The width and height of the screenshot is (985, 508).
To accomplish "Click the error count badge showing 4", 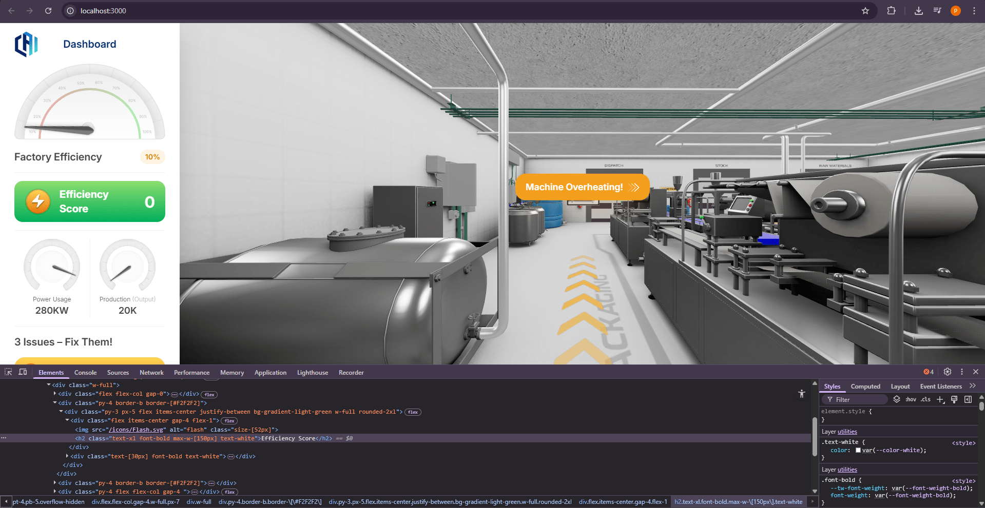I will [929, 372].
